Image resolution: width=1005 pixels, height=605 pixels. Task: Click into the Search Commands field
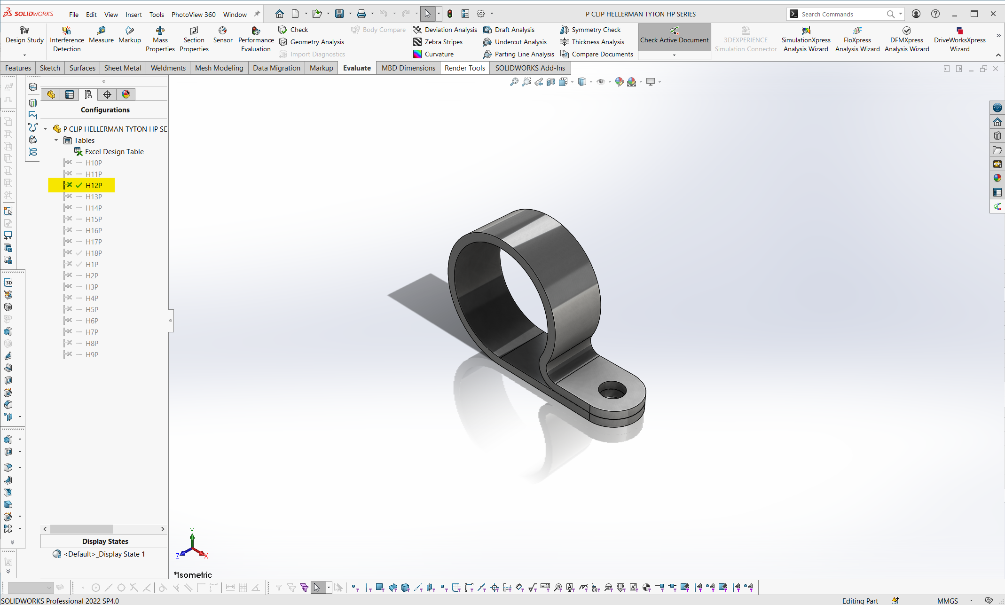click(x=841, y=14)
